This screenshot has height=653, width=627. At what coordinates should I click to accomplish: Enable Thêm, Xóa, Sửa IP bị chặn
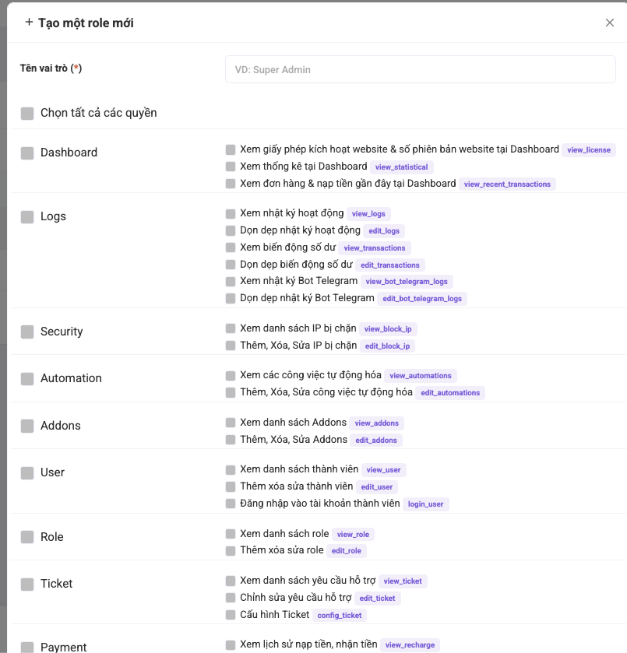click(x=231, y=346)
